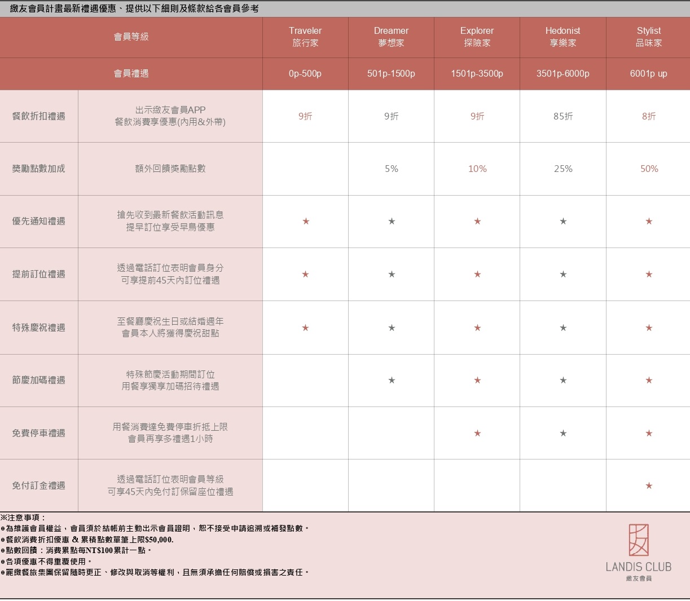The image size is (690, 601).
Task: Click the Explorer 探險家 column header
Action: (477, 37)
